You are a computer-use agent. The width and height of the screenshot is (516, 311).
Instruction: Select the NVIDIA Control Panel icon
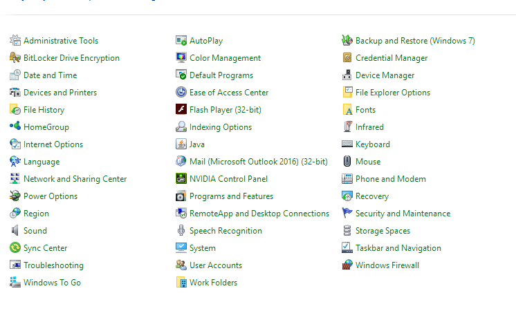(x=181, y=179)
